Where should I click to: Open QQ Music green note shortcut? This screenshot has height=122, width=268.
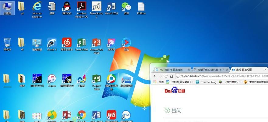(x=52, y=116)
